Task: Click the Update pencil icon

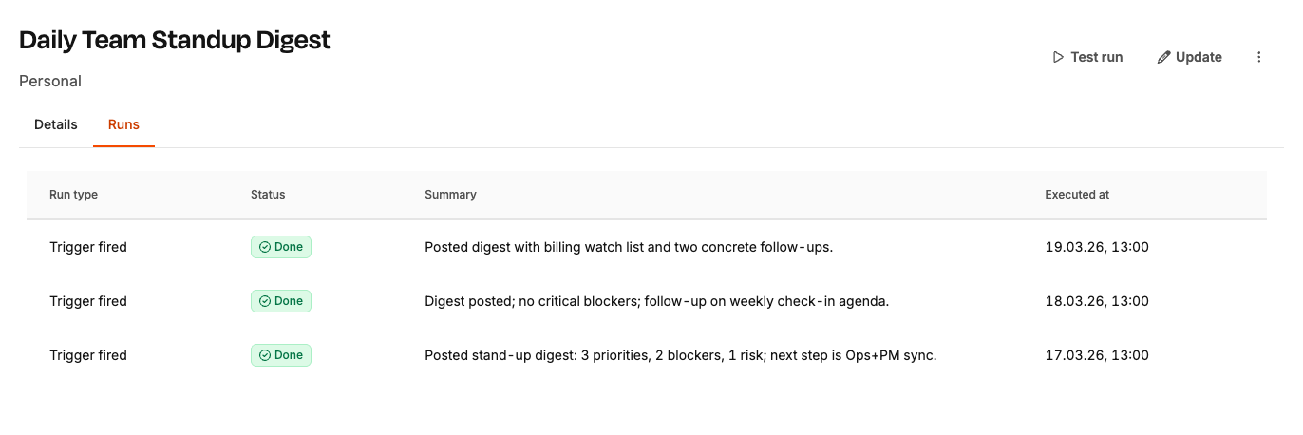Action: 1163,57
